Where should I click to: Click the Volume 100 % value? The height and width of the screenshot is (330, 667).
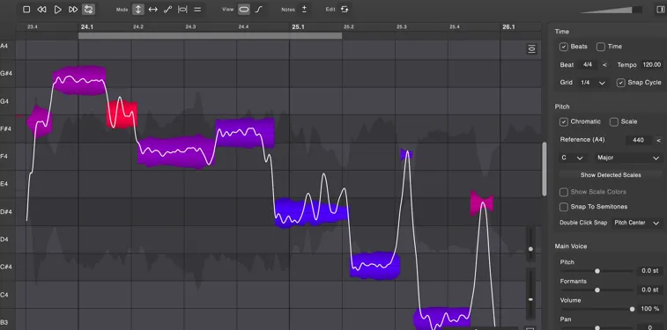(649, 309)
